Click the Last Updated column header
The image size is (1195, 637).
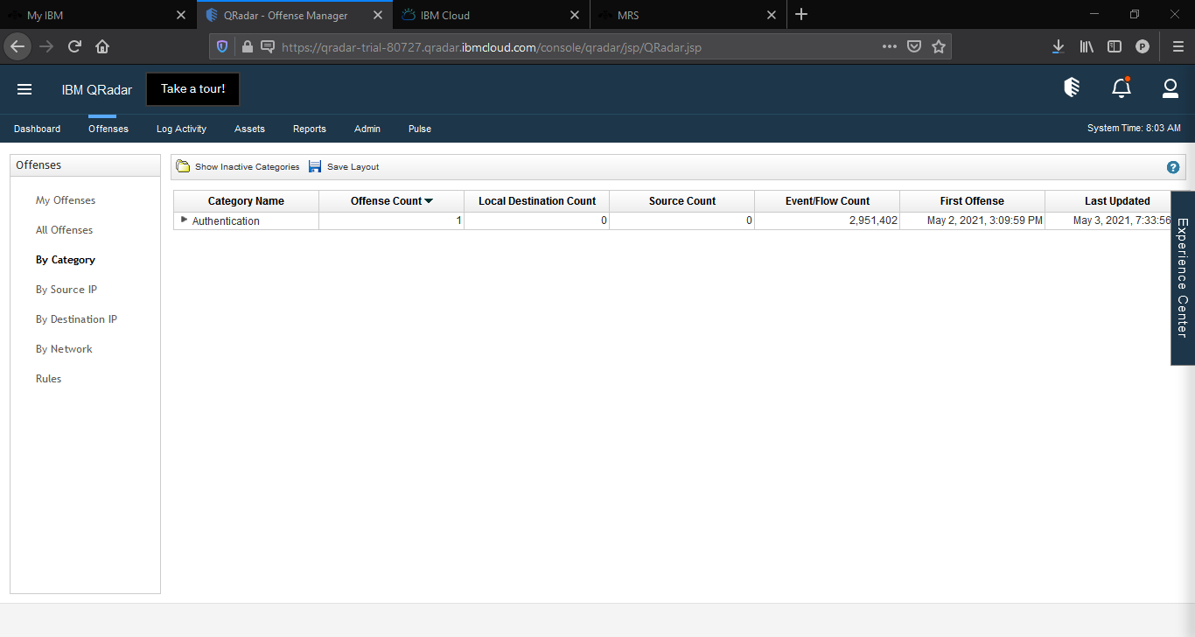click(x=1117, y=201)
